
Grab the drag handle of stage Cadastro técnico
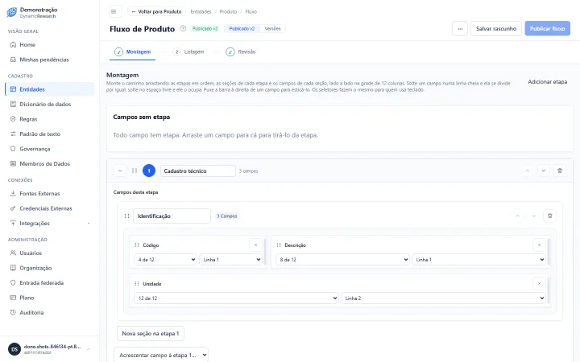tap(135, 171)
